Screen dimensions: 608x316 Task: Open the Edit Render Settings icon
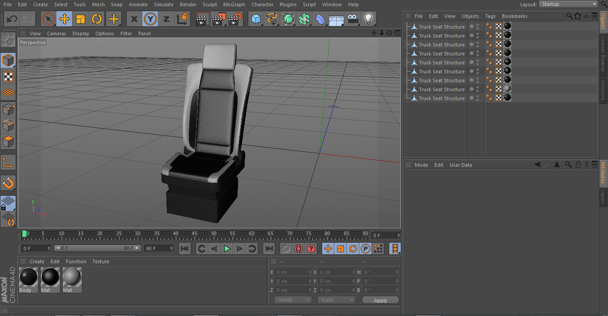[x=235, y=19]
